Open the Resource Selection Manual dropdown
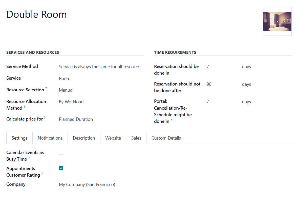The image size is (298, 203). (x=99, y=90)
